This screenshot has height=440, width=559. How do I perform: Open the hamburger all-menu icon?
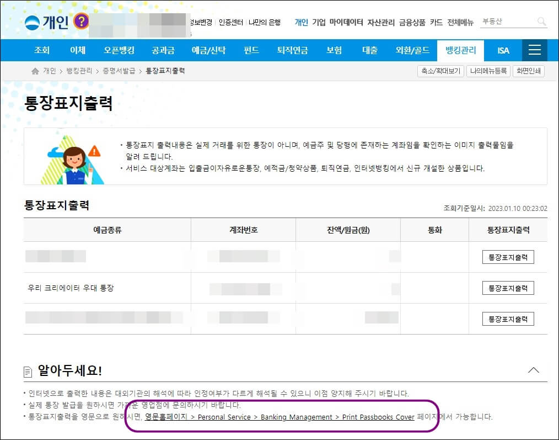coord(534,50)
